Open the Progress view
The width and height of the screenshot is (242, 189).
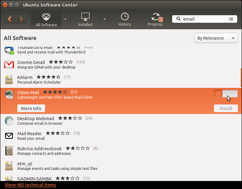coord(155,19)
